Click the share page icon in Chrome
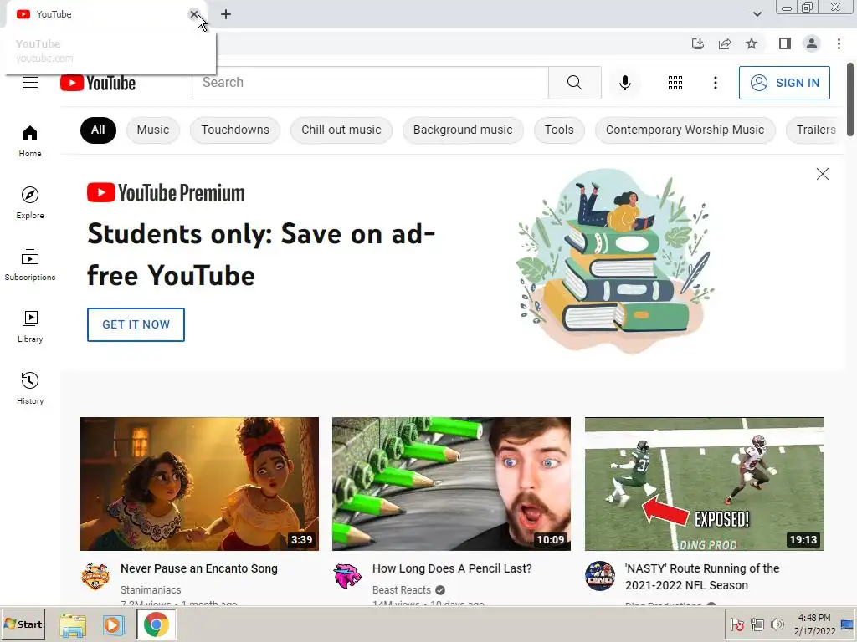Screen dimensions: 857x642 [725, 43]
